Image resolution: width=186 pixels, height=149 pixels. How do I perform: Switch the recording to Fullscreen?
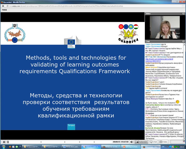141,142
